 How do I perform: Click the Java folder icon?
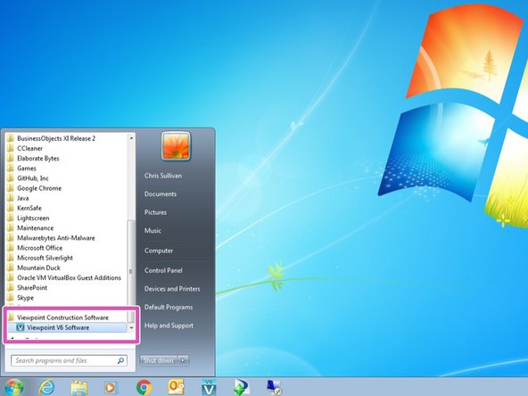pos(11,198)
